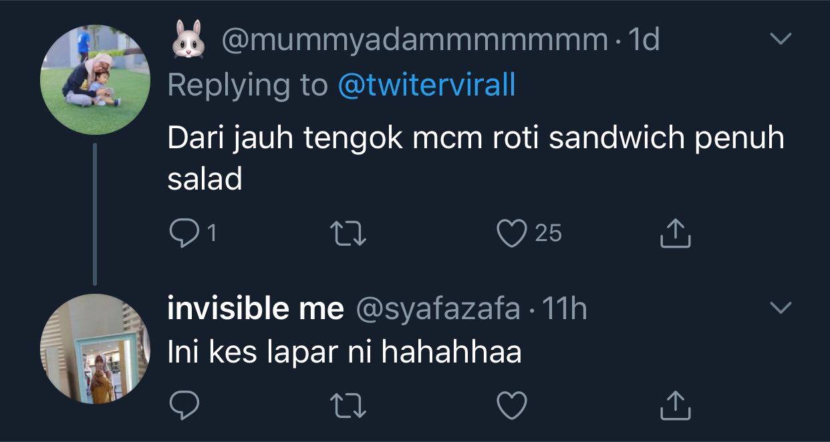Share the roti sandwich tweet
The width and height of the screenshot is (830, 442).
(x=675, y=232)
